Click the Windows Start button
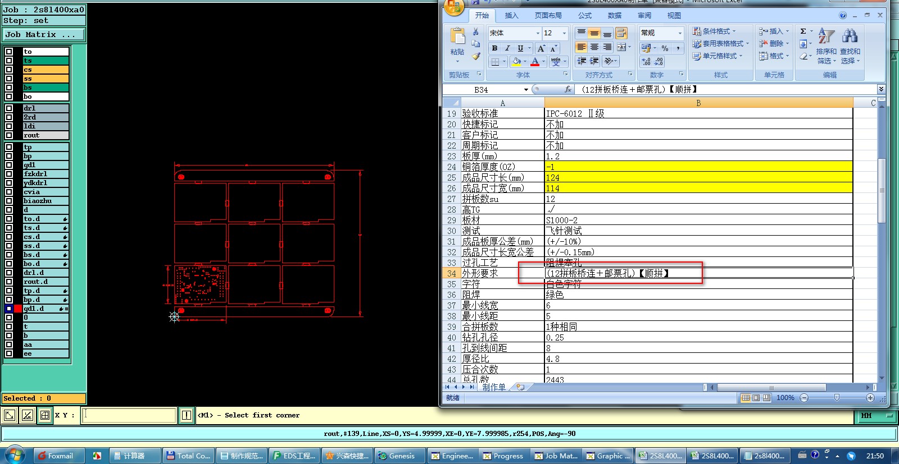Viewport: 899px width, 464px height. click(x=15, y=454)
